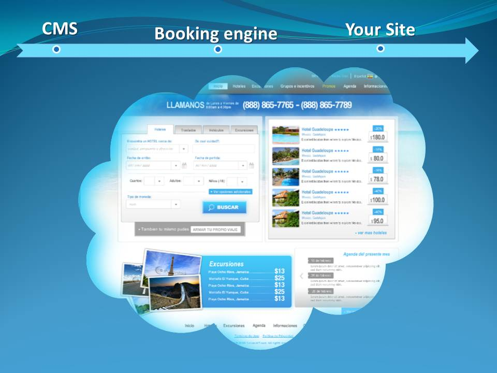Image resolution: width=497 pixels, height=373 pixels.
Task: Switch to the Traslados tab
Action: (x=188, y=129)
